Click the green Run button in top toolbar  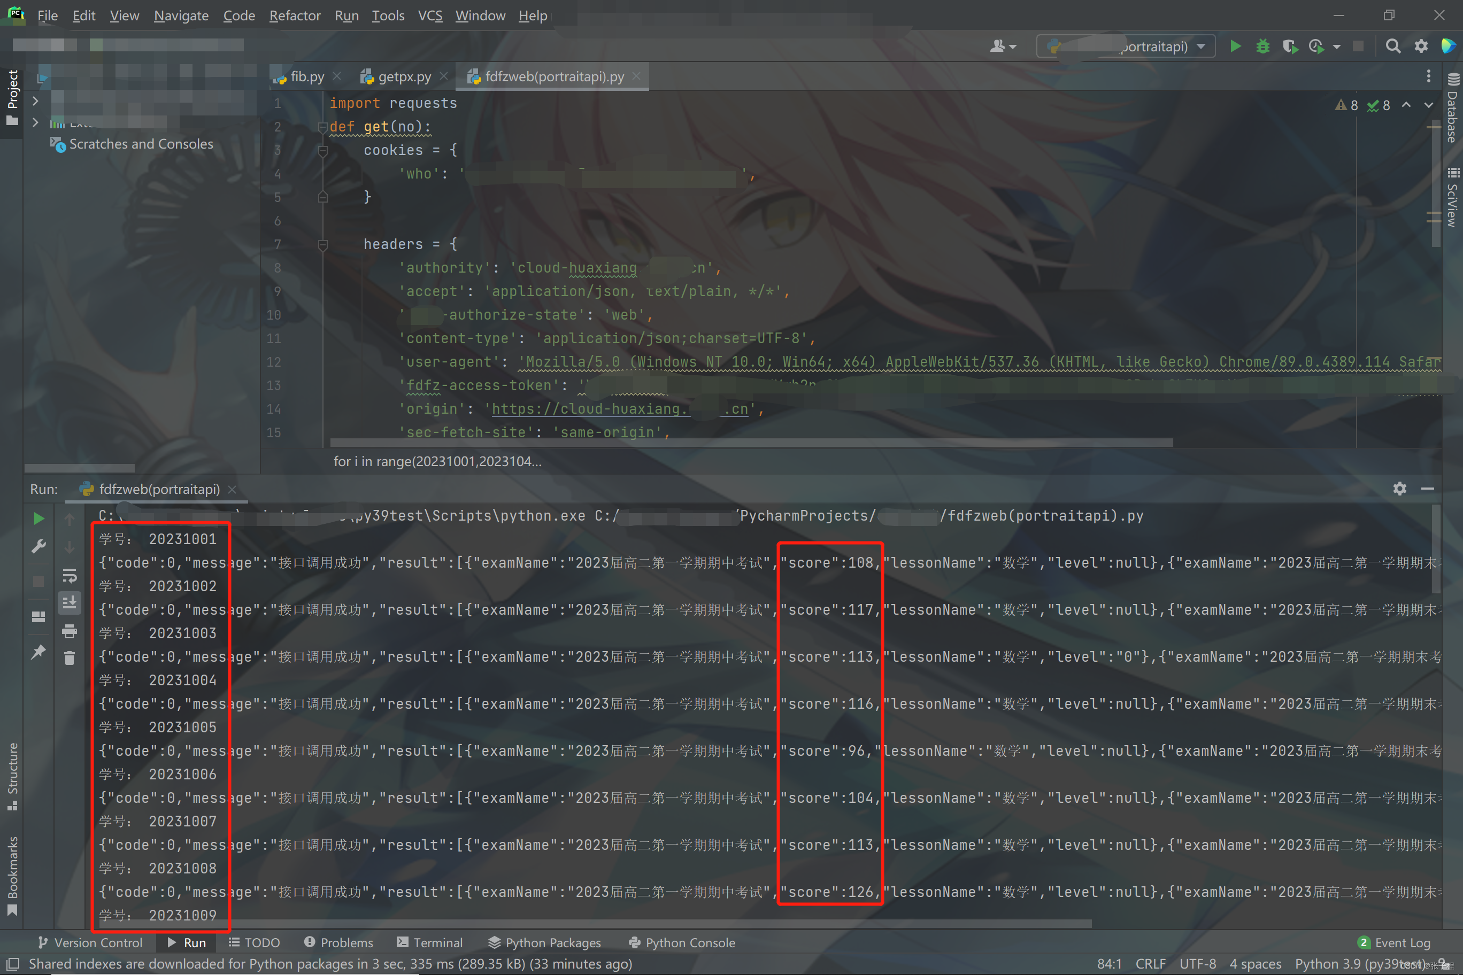[x=1235, y=47]
